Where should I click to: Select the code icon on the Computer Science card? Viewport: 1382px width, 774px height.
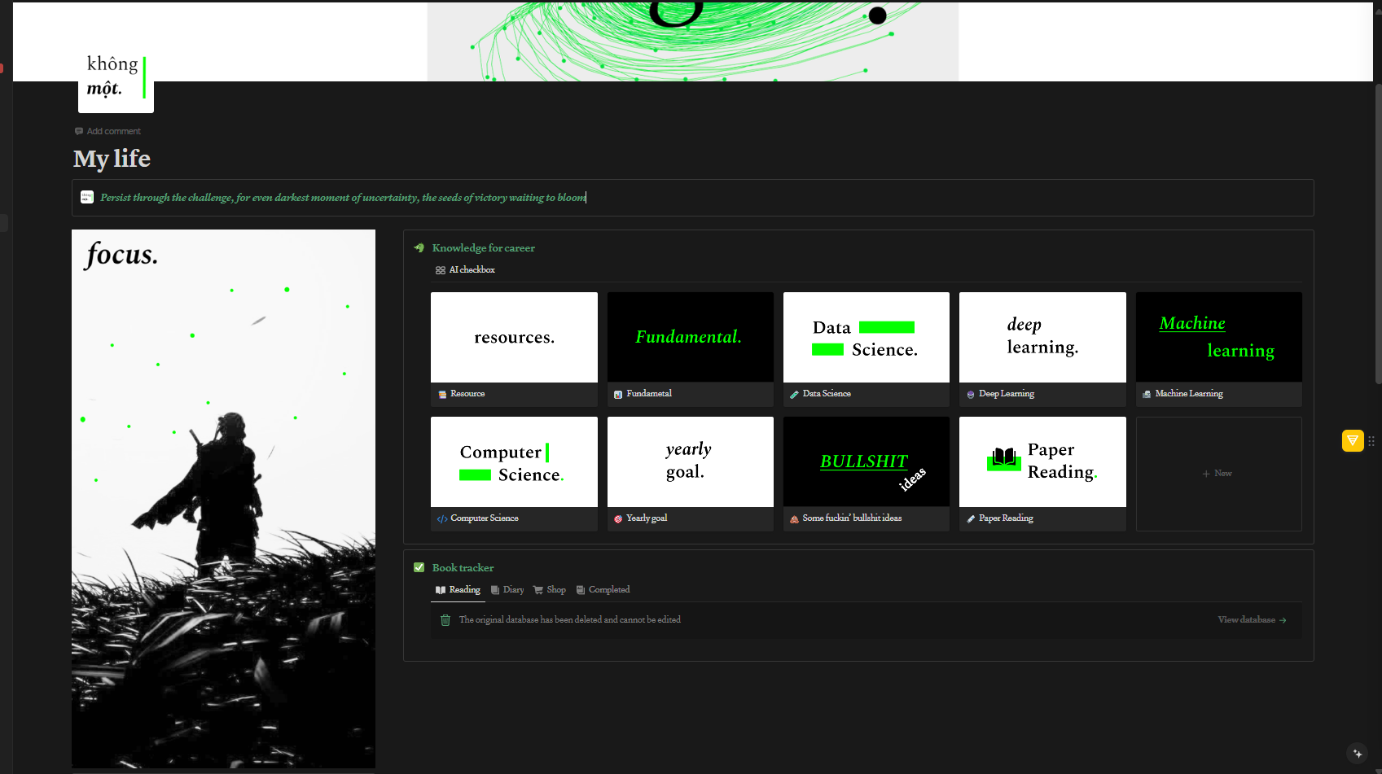click(x=442, y=518)
